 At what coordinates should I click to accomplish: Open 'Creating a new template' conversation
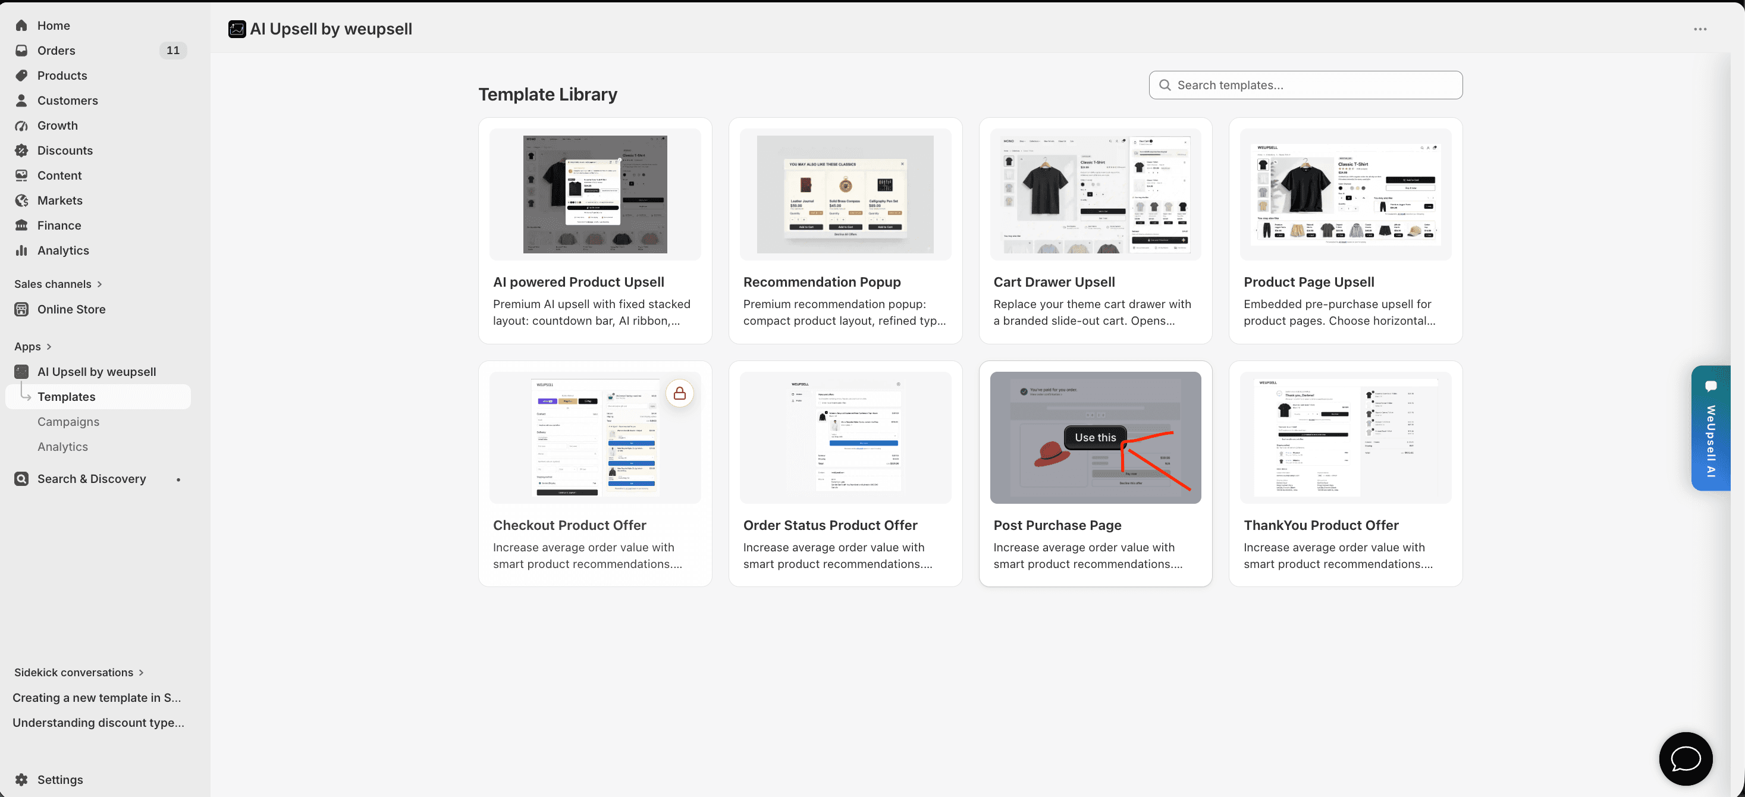click(97, 698)
